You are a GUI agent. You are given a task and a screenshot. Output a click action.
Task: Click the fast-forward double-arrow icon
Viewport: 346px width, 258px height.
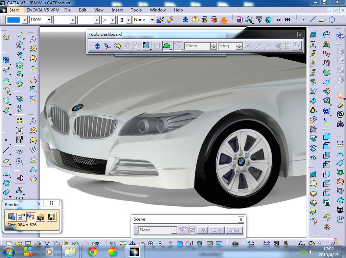coord(287,20)
